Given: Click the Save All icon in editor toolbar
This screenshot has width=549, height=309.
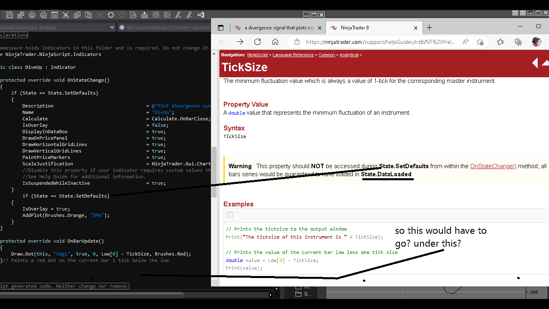Looking at the screenshot, I should [21, 15].
